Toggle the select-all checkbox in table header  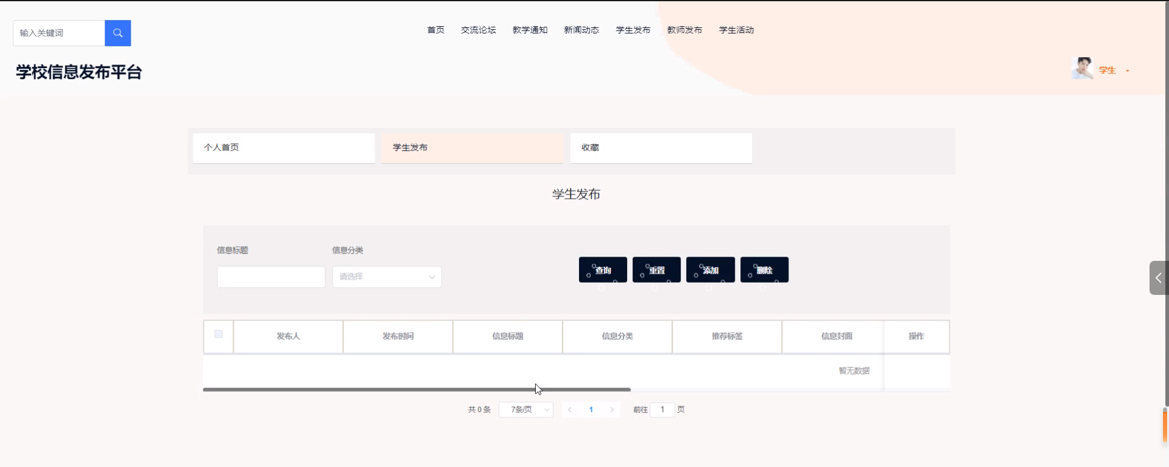(x=219, y=334)
